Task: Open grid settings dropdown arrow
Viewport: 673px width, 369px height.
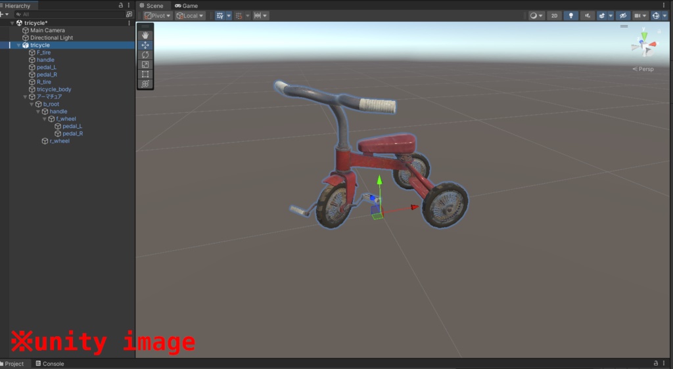Action: click(229, 15)
